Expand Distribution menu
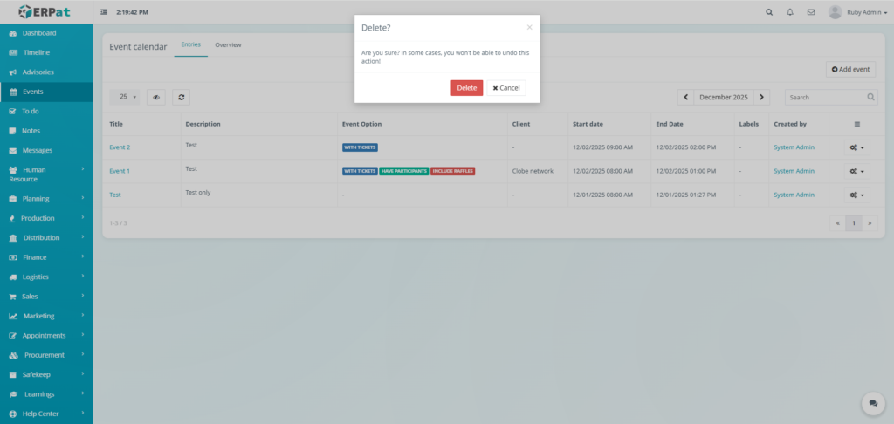The width and height of the screenshot is (894, 424). tap(46, 237)
